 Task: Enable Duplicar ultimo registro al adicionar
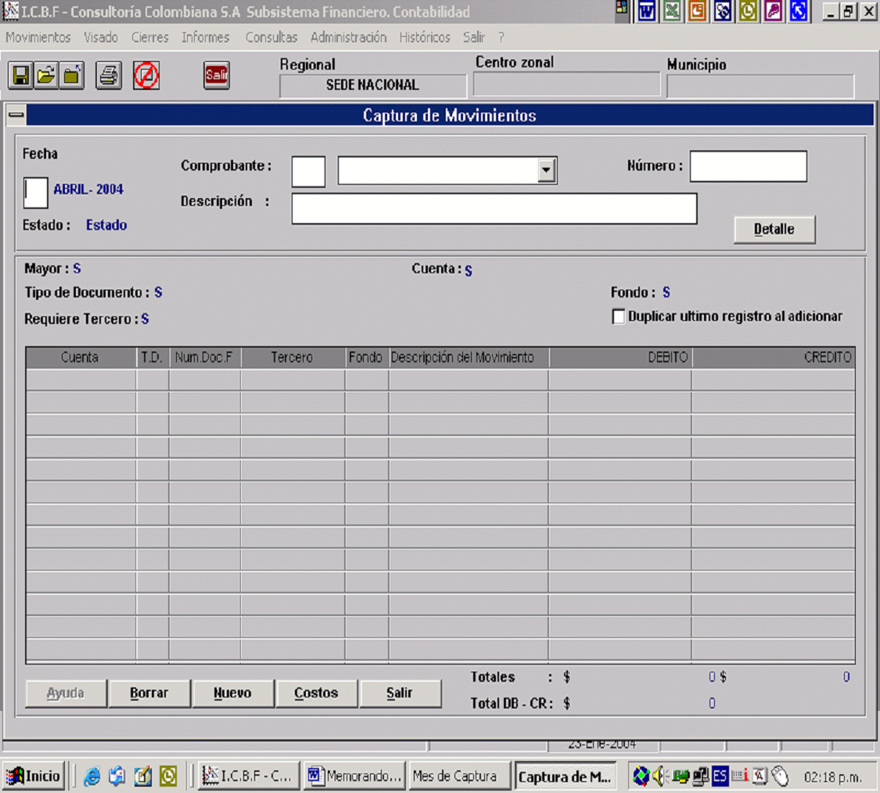point(619,317)
